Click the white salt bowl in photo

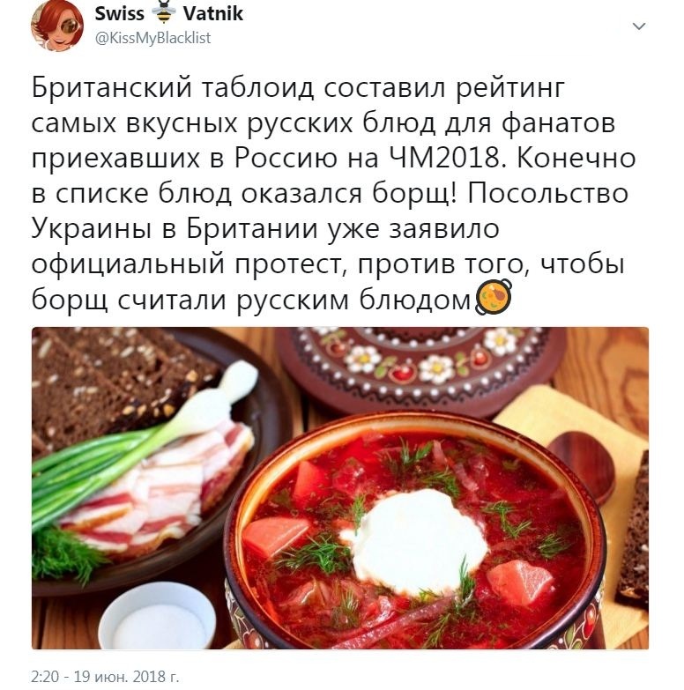(x=158, y=616)
